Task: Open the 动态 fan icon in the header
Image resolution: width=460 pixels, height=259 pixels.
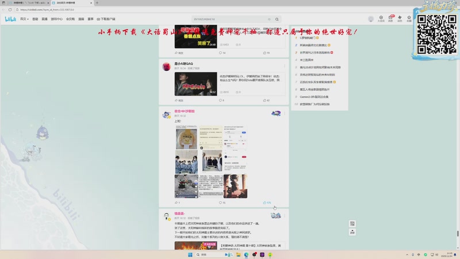Action: pos(400,19)
